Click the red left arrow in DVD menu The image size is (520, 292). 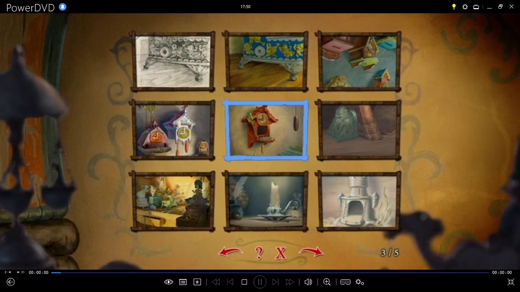[230, 252]
